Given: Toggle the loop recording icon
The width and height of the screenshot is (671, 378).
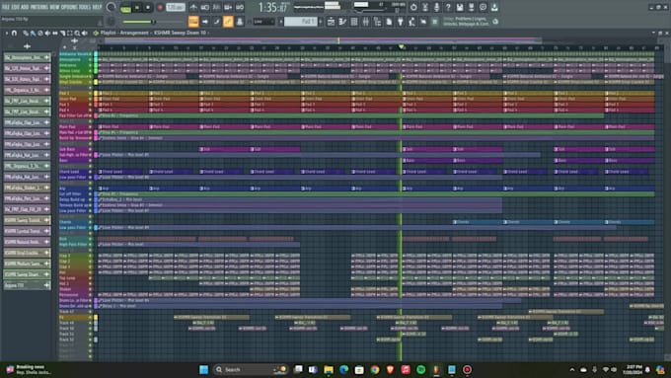Looking at the screenshot, I should [240, 7].
